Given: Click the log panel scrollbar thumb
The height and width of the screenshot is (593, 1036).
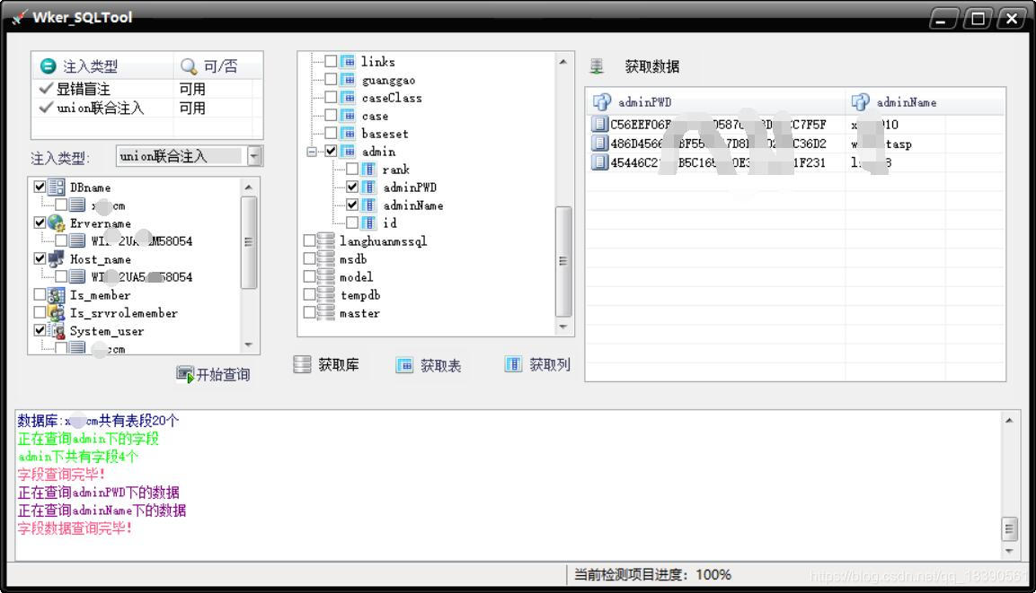Looking at the screenshot, I should pos(1009,528).
